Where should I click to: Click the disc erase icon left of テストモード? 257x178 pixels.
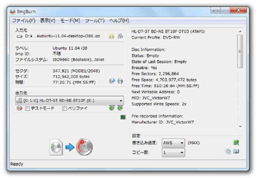pos(20,108)
